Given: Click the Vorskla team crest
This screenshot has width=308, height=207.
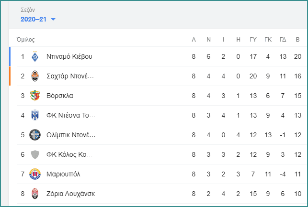Looking at the screenshot, I should pyautogui.click(x=35, y=96).
